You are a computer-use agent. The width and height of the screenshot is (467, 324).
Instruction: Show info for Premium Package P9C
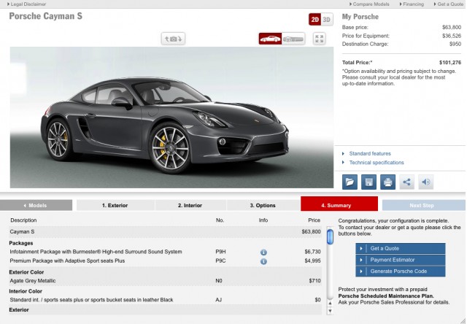pyautogui.click(x=263, y=261)
